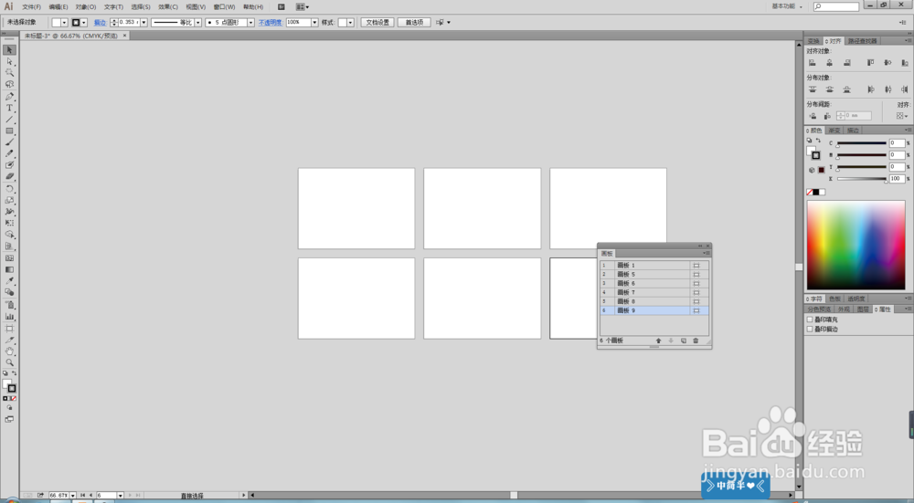Select the Rectangle tool
This screenshot has height=503, width=914.
pyautogui.click(x=9, y=131)
